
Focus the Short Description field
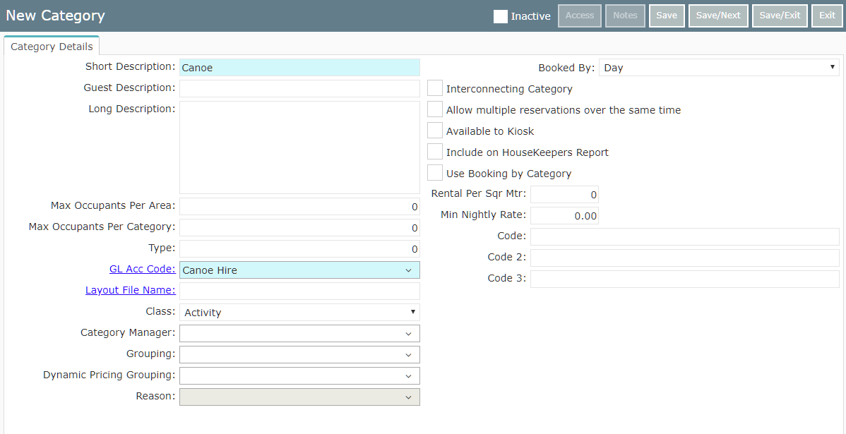[x=299, y=67]
